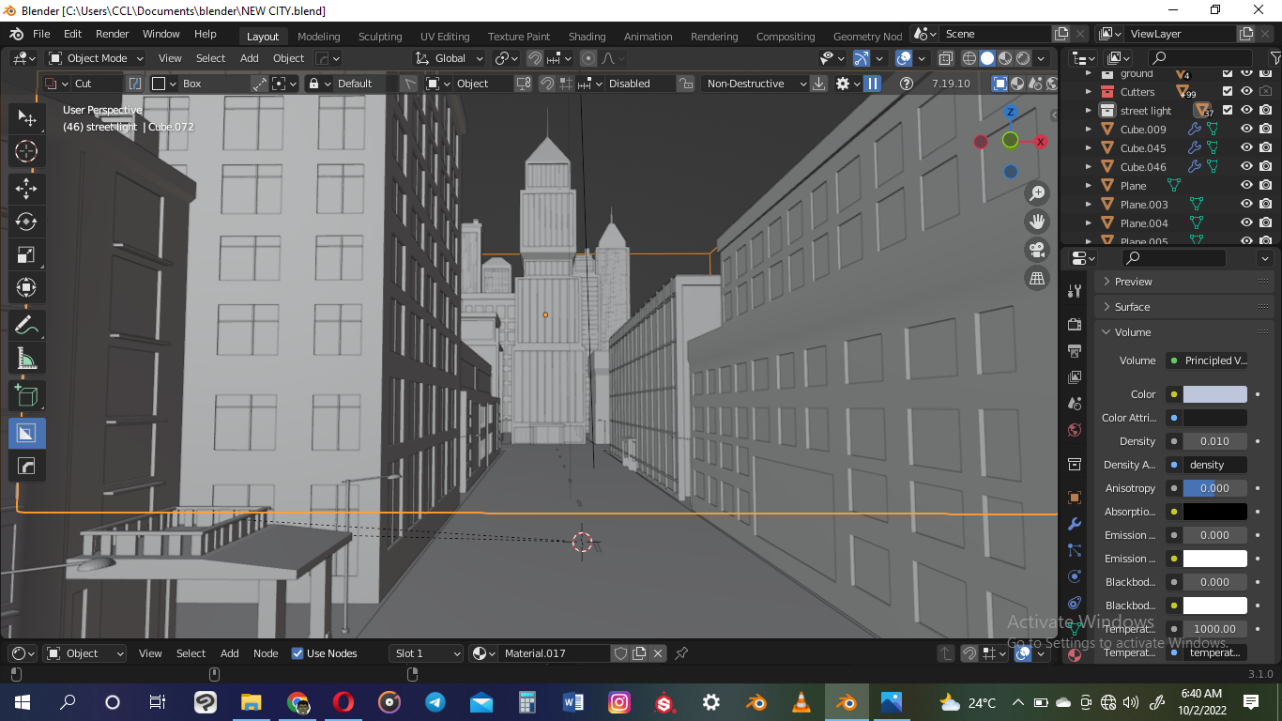Open the Particles properties tab
Image resolution: width=1282 pixels, height=721 pixels.
[1075, 550]
